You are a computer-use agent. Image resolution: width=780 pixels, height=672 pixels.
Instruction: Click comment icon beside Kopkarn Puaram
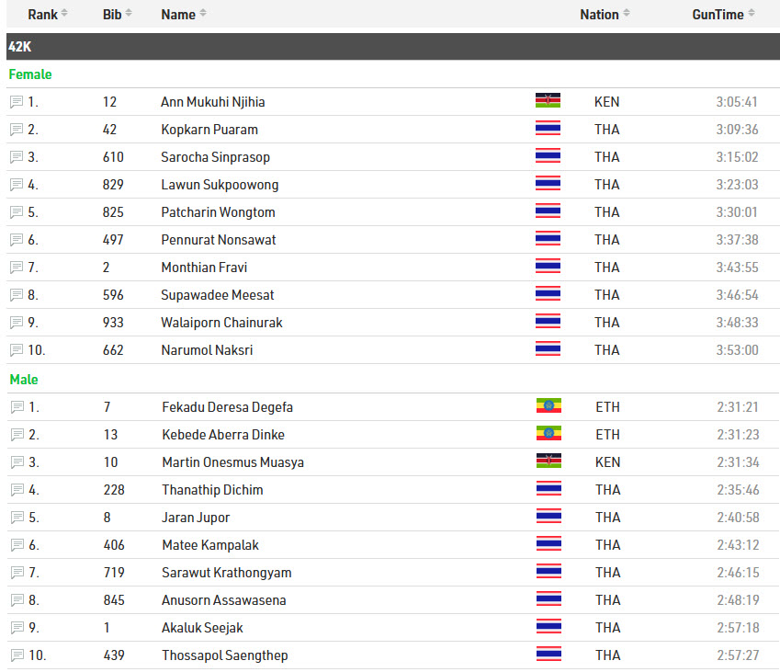(x=17, y=130)
